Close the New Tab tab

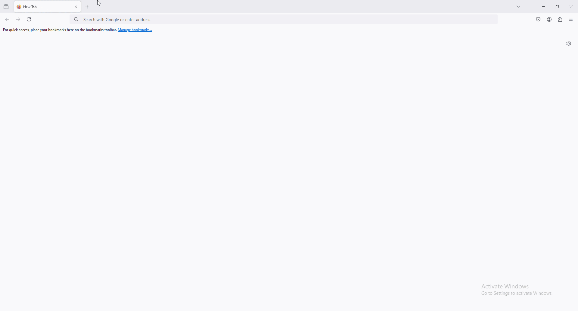pos(76,6)
